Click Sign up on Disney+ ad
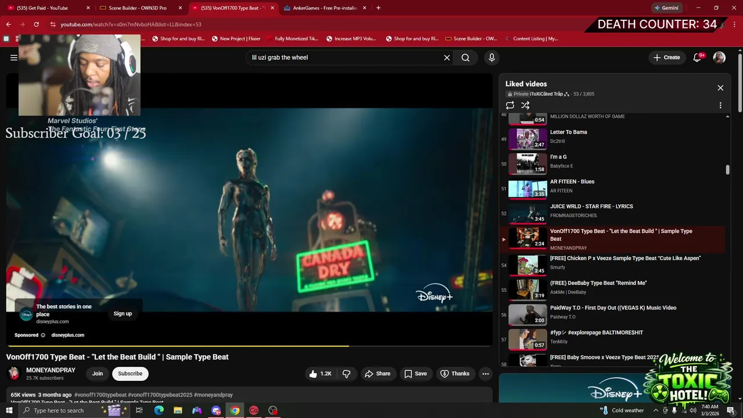Screen dimensions: 743x418 coord(122,313)
